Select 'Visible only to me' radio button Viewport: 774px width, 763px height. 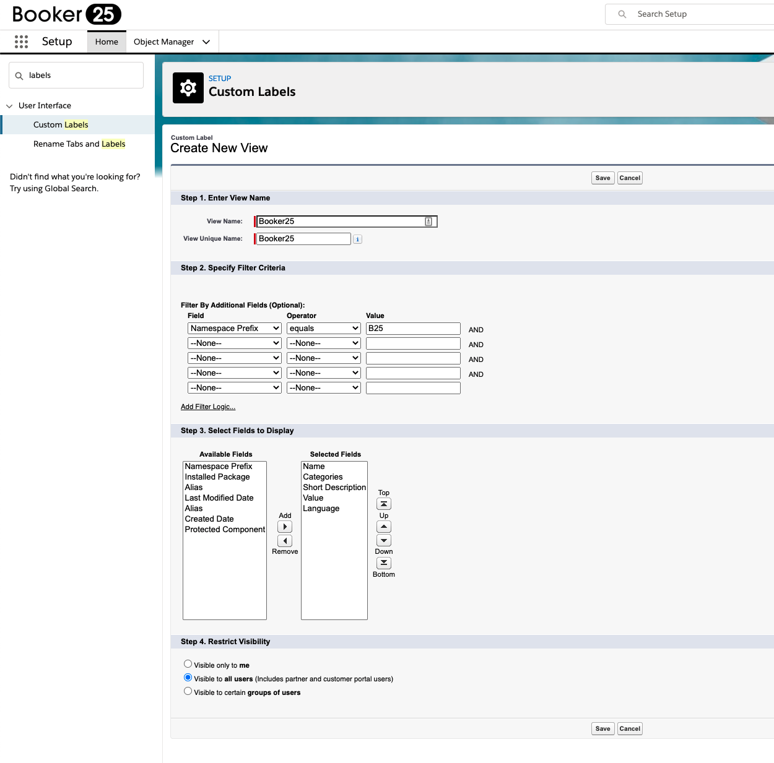tap(188, 664)
